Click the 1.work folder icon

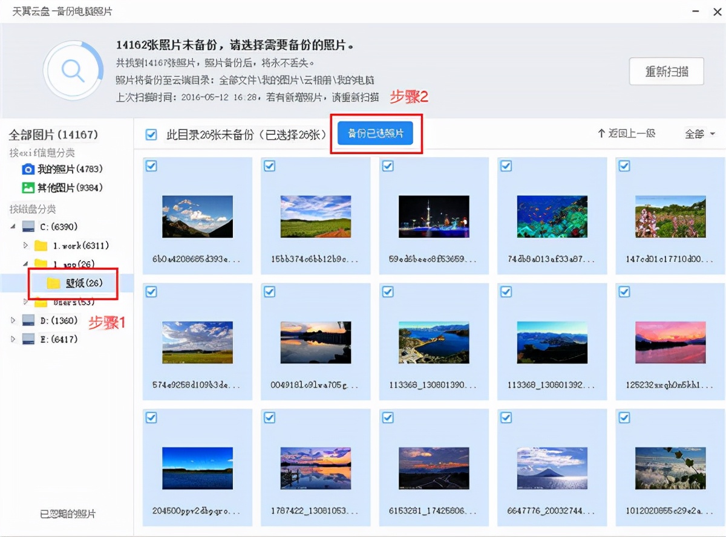pyautogui.click(x=41, y=245)
